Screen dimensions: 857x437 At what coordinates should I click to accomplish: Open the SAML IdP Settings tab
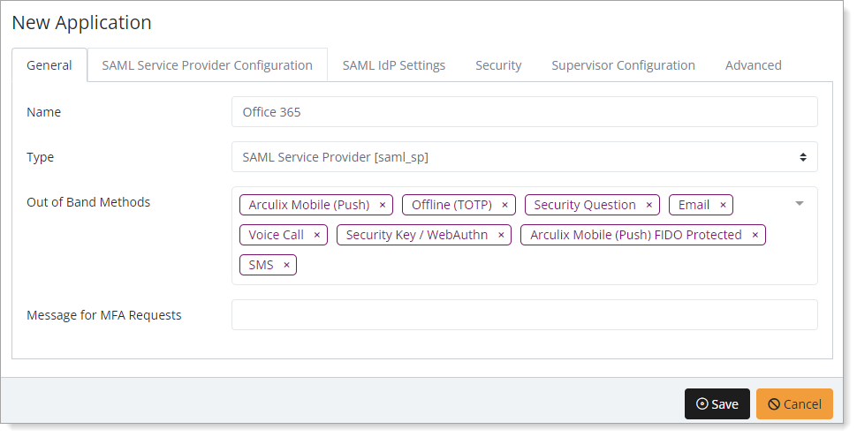(393, 65)
